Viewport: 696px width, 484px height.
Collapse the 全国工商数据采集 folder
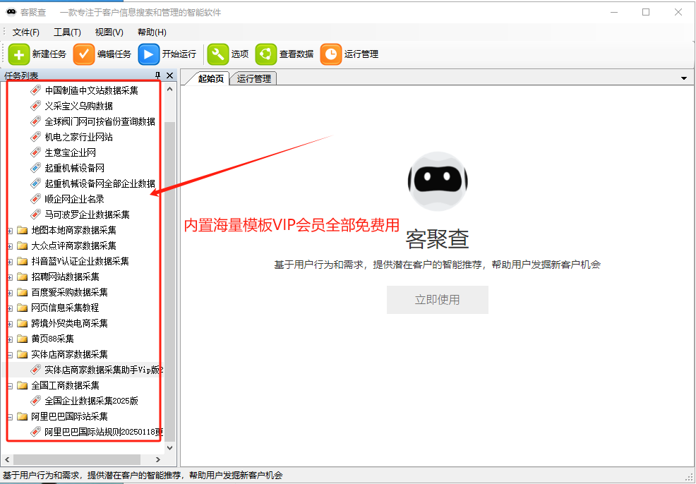coord(10,386)
